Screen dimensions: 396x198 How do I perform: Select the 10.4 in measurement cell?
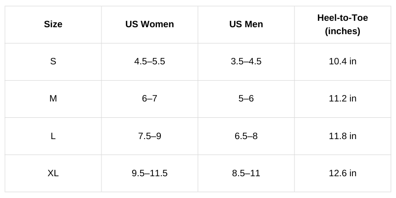click(x=343, y=61)
